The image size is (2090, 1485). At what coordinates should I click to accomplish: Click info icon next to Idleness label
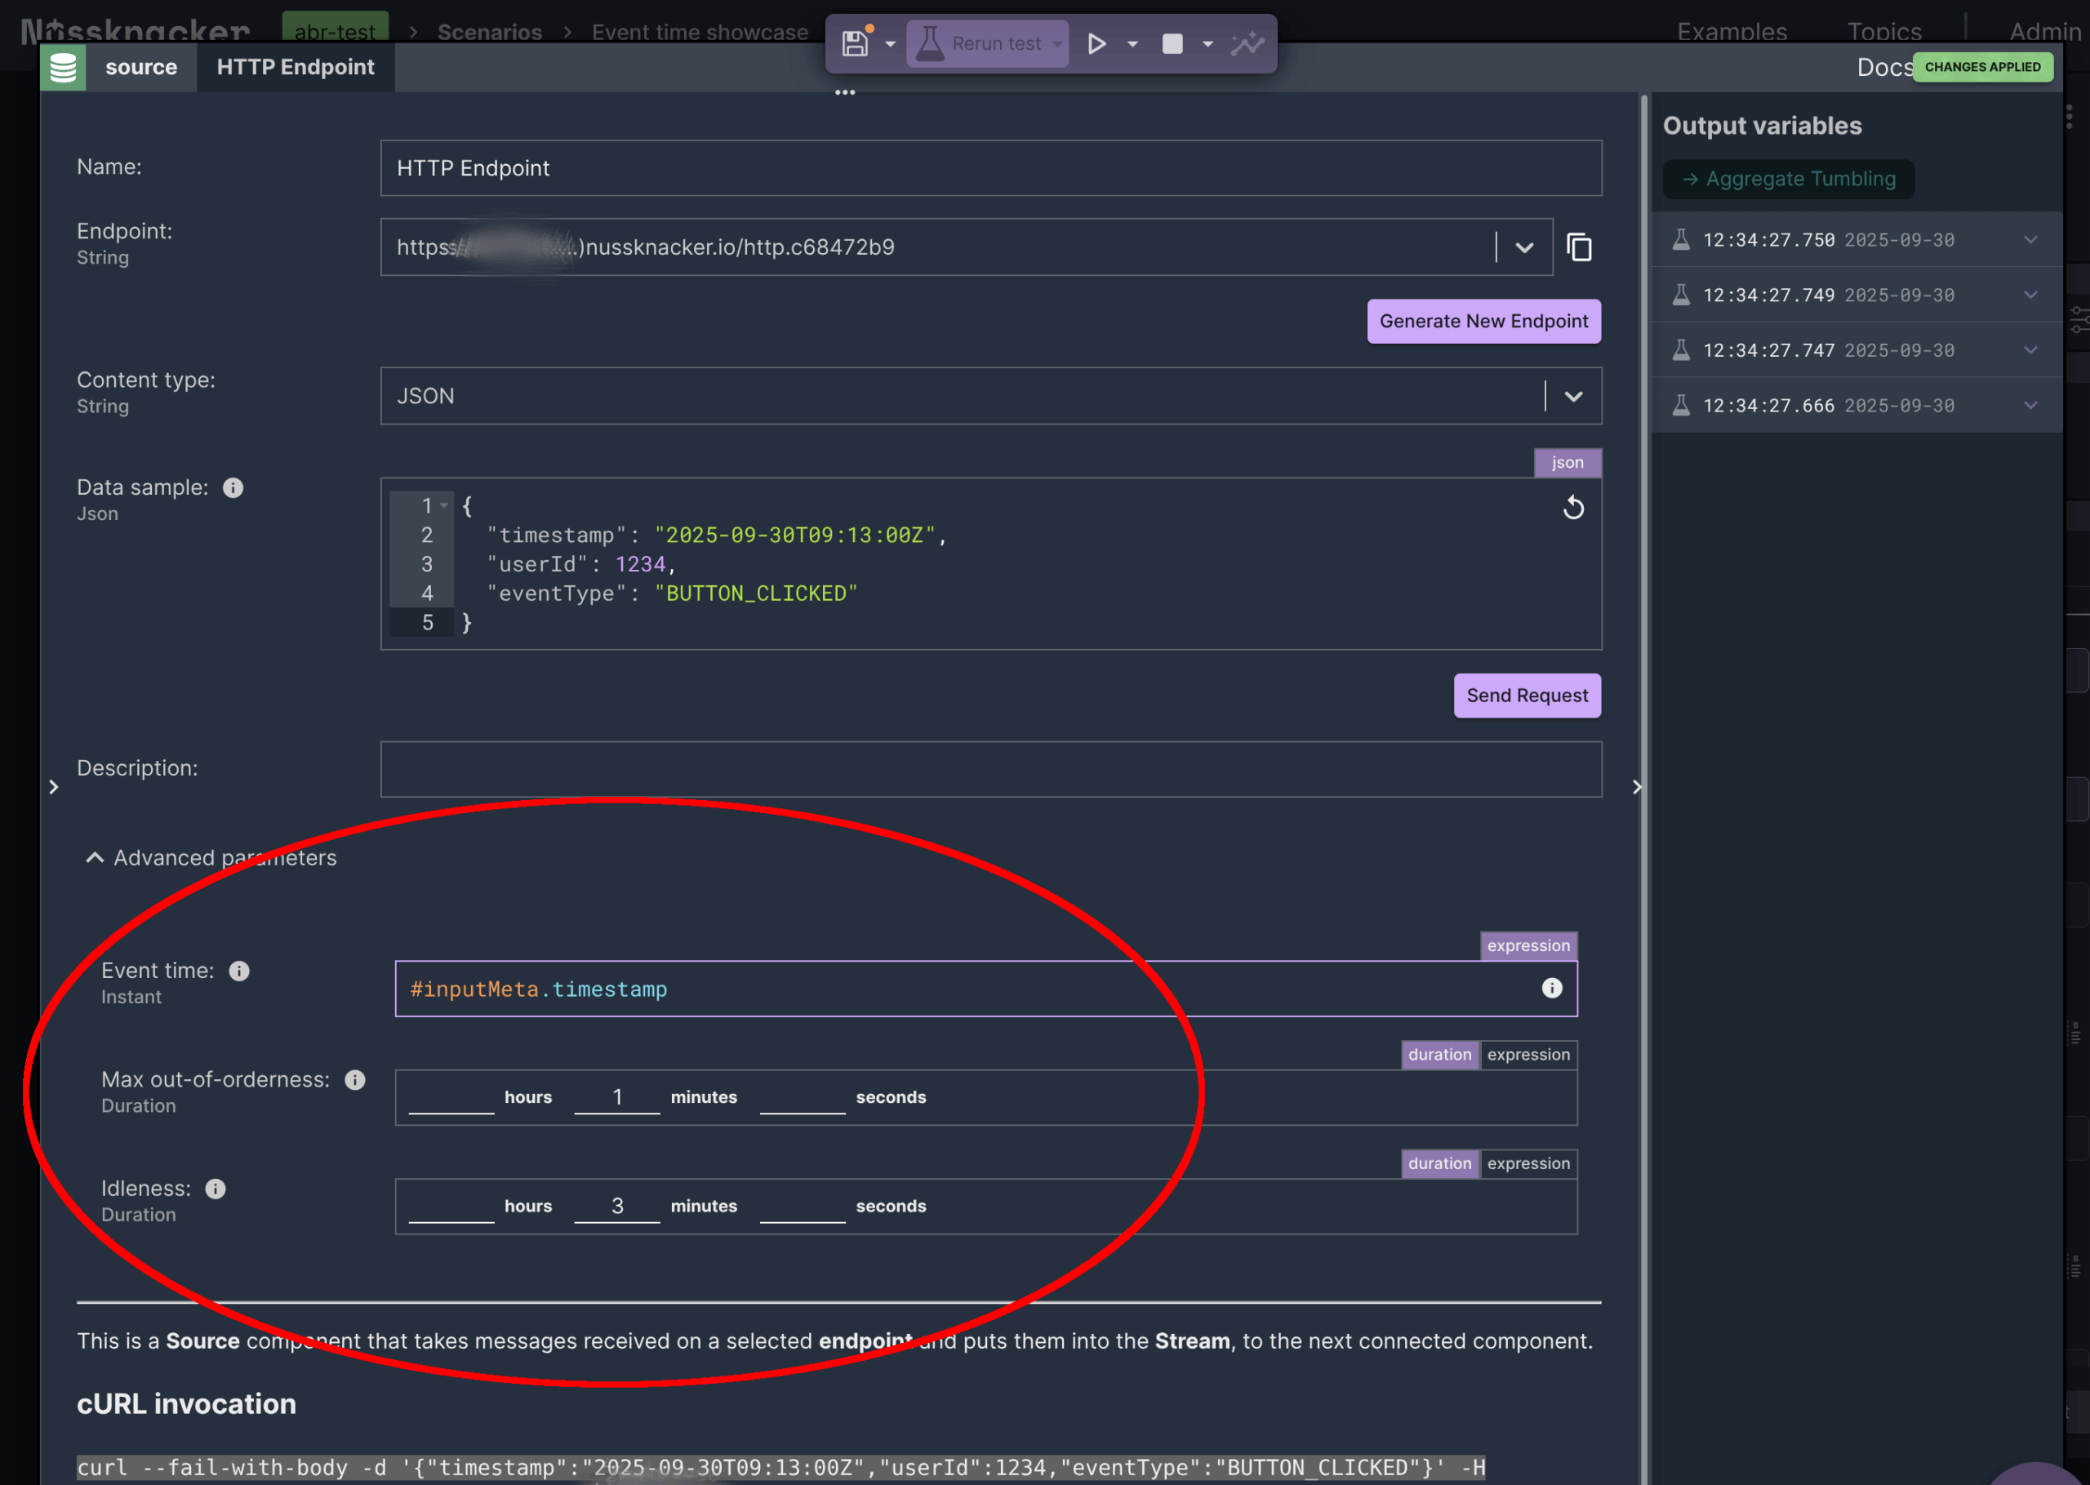(x=215, y=1189)
